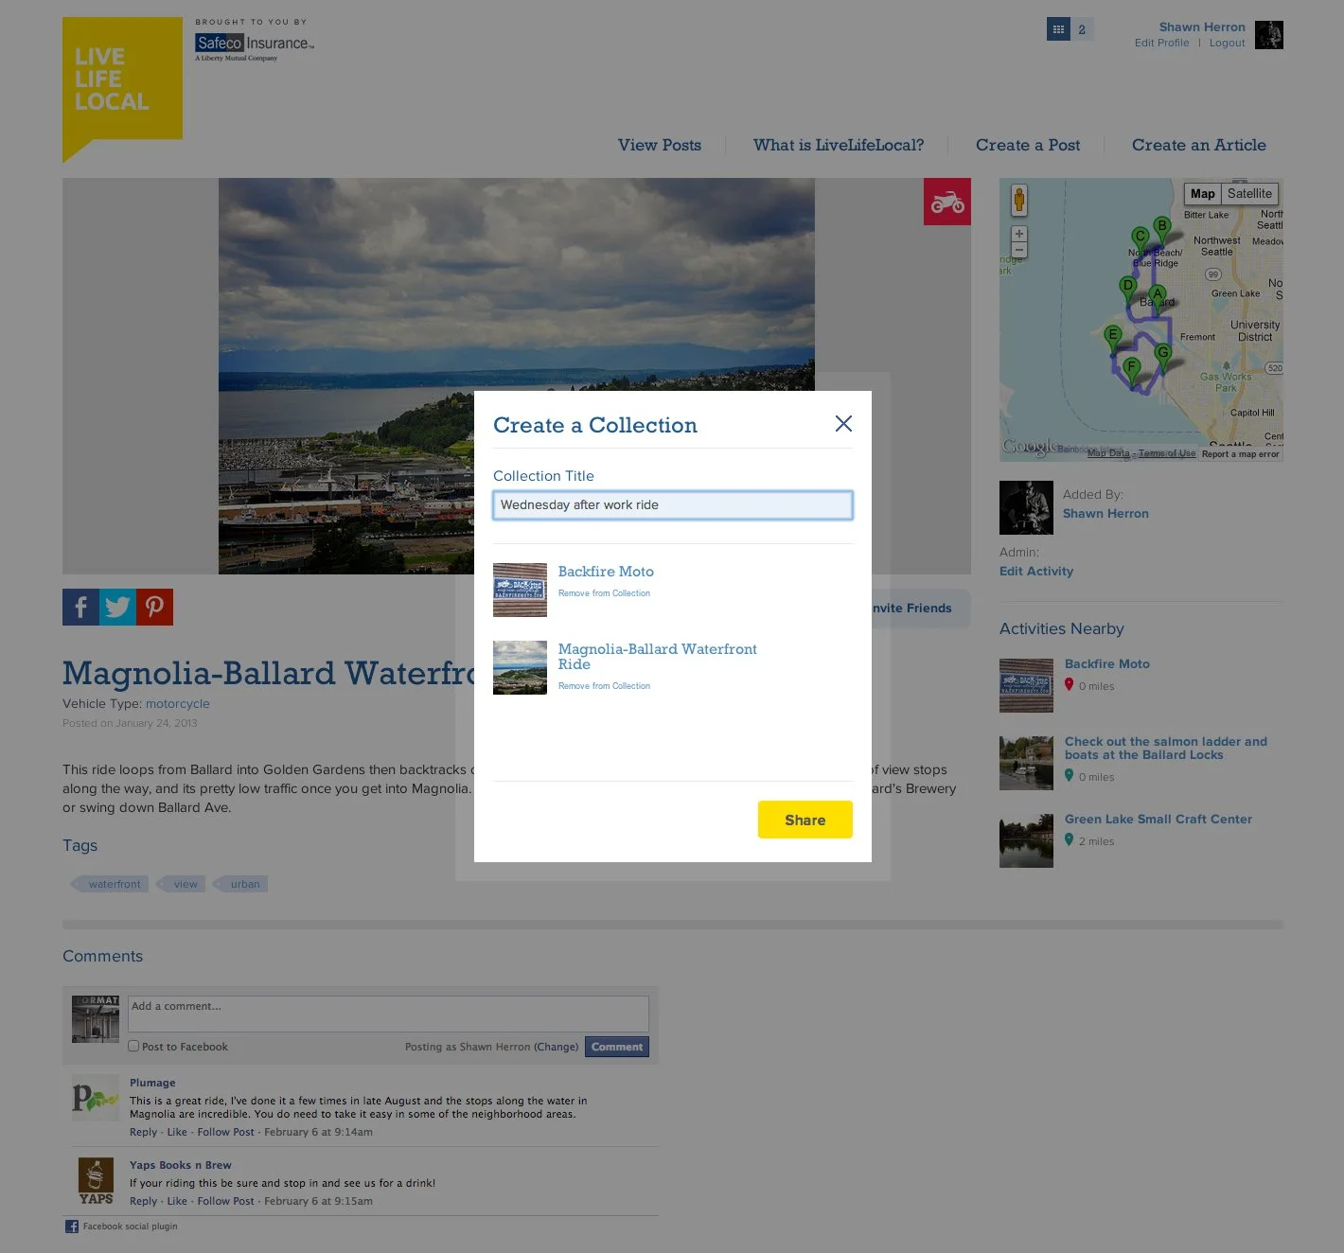Click the red motorcycle category icon
This screenshot has width=1344, height=1253.
coord(947,202)
